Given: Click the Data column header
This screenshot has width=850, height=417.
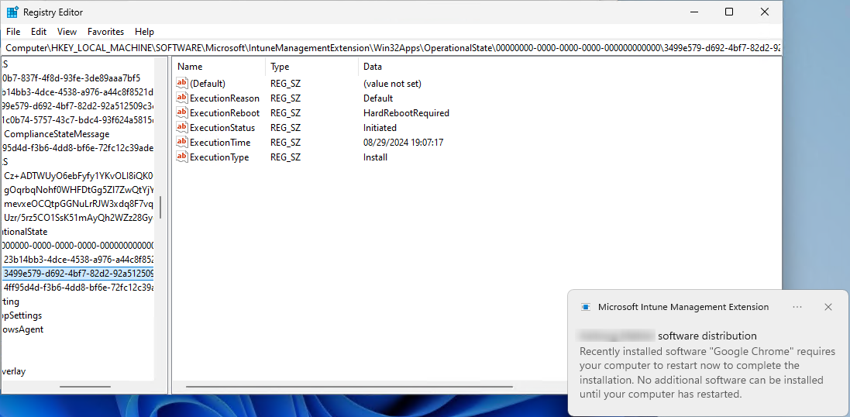Looking at the screenshot, I should [x=373, y=67].
